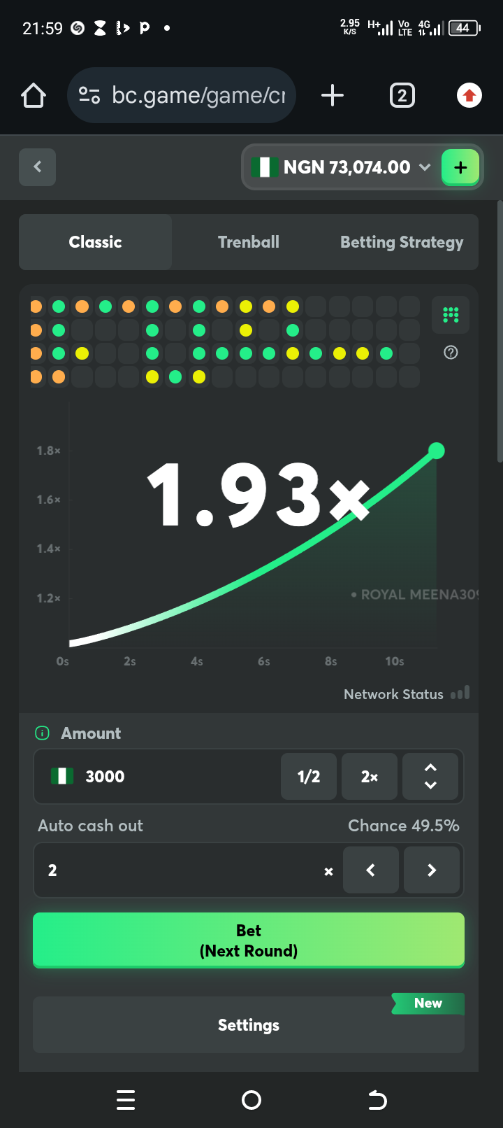503x1128 pixels.
Task: Decrease auto cash out with left arrow
Action: pos(371,870)
